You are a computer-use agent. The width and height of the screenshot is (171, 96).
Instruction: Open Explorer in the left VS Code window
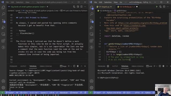[x=3, y=7]
